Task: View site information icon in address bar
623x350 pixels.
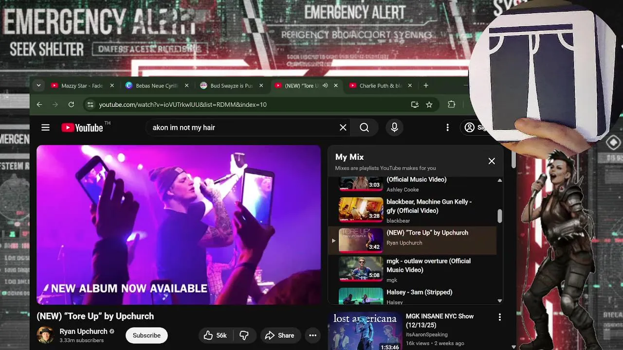Action: pyautogui.click(x=90, y=105)
